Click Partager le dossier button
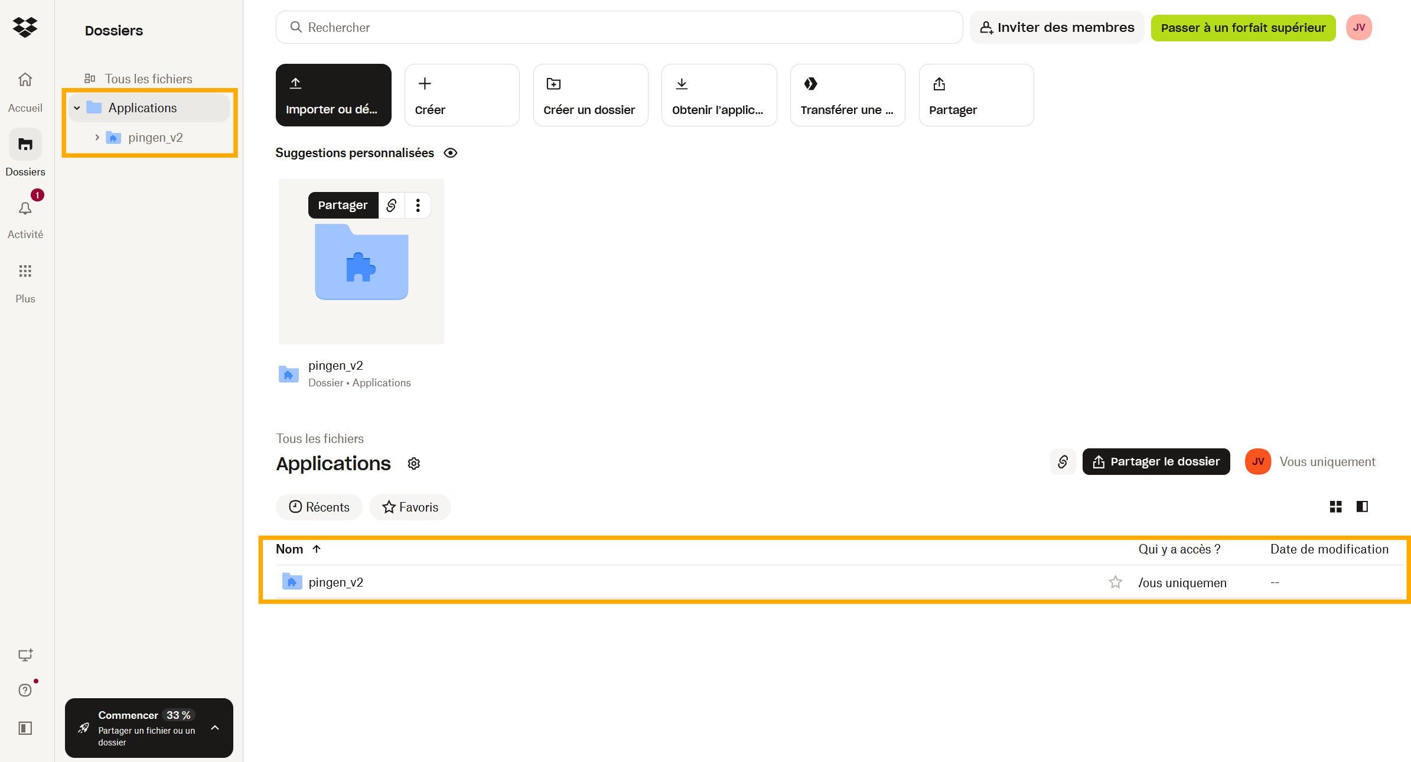This screenshot has width=1411, height=762. (x=1156, y=461)
